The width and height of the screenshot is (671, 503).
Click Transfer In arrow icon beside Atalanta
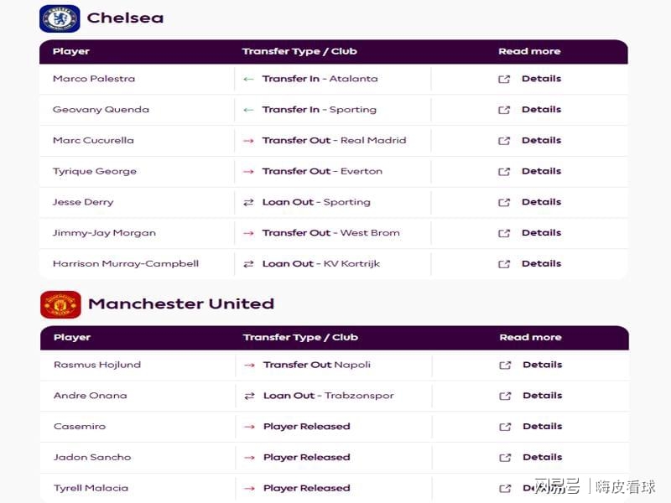(x=248, y=79)
